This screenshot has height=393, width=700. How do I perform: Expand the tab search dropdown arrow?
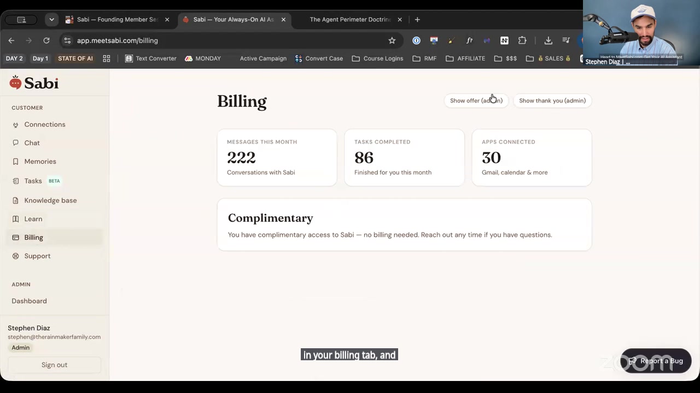[x=51, y=20]
